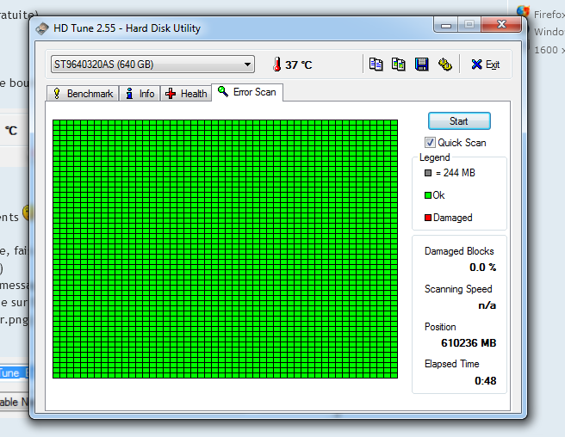Image resolution: width=565 pixels, height=437 pixels.
Task: Click the save screenshot floppy disk icon
Action: point(421,65)
